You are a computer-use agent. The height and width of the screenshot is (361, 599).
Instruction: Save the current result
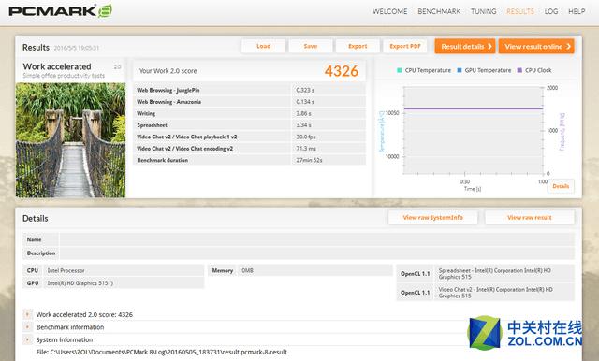pos(310,46)
